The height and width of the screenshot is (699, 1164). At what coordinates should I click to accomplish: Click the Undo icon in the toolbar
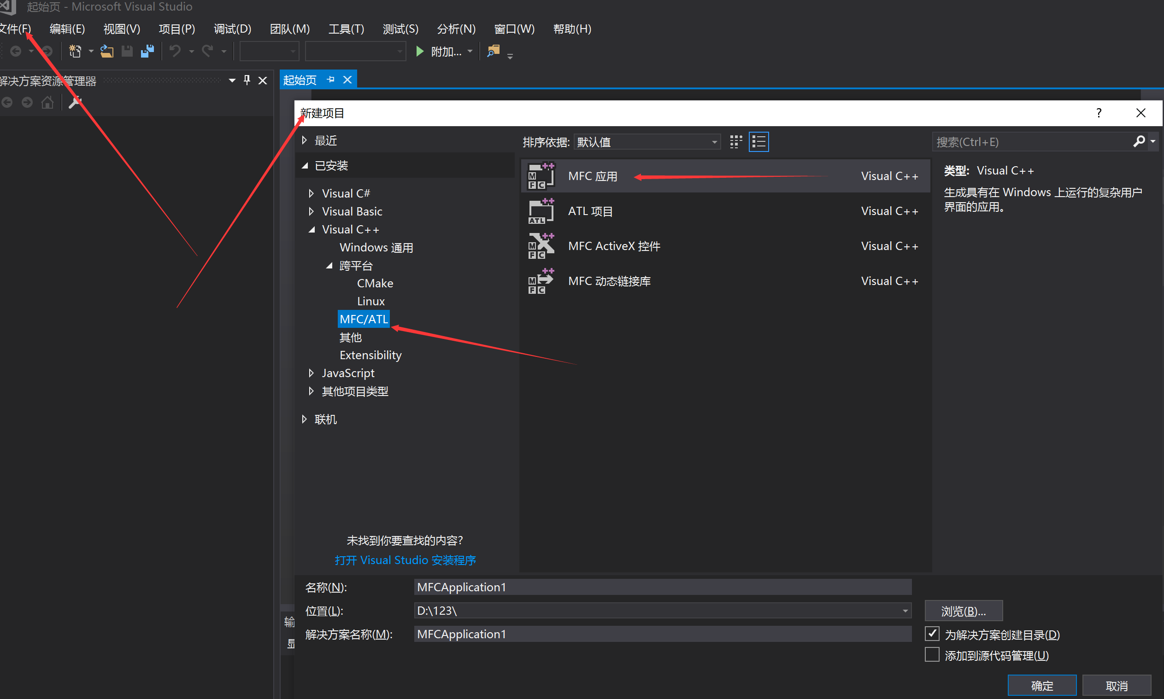click(174, 51)
